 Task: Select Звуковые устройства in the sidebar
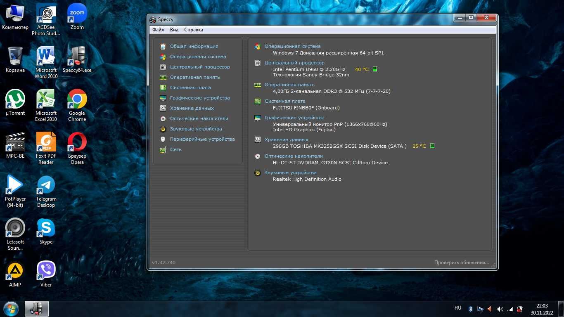(196, 129)
